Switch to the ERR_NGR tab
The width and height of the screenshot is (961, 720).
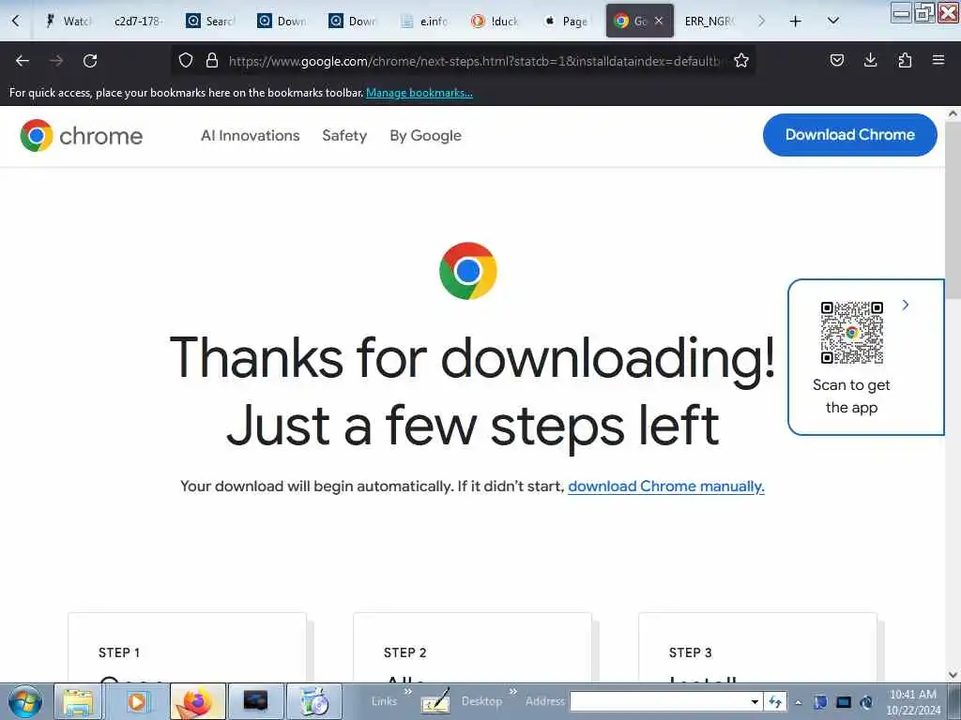coord(709,21)
